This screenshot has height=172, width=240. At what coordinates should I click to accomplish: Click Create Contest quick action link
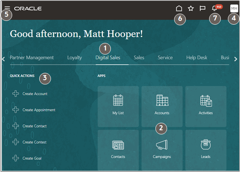pos(34,142)
